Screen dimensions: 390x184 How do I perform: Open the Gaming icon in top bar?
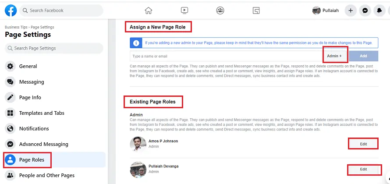click(256, 11)
